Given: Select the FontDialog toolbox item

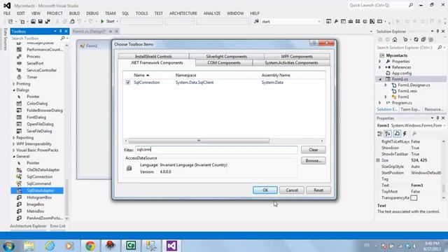Looking at the screenshot, I should tap(36, 117).
